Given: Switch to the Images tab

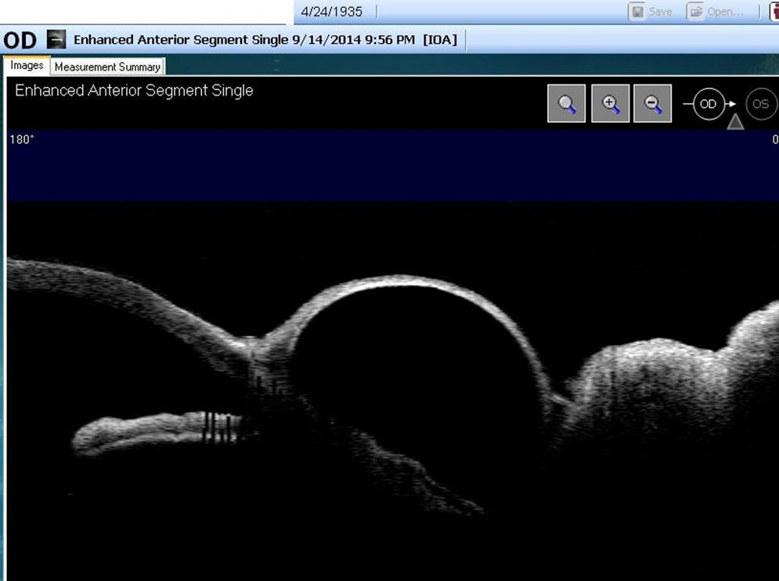Looking at the screenshot, I should pos(27,66).
